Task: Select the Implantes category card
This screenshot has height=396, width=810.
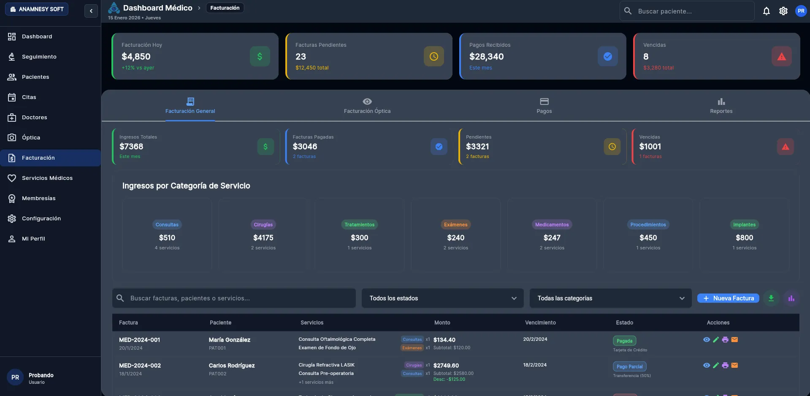Action: pos(744,235)
